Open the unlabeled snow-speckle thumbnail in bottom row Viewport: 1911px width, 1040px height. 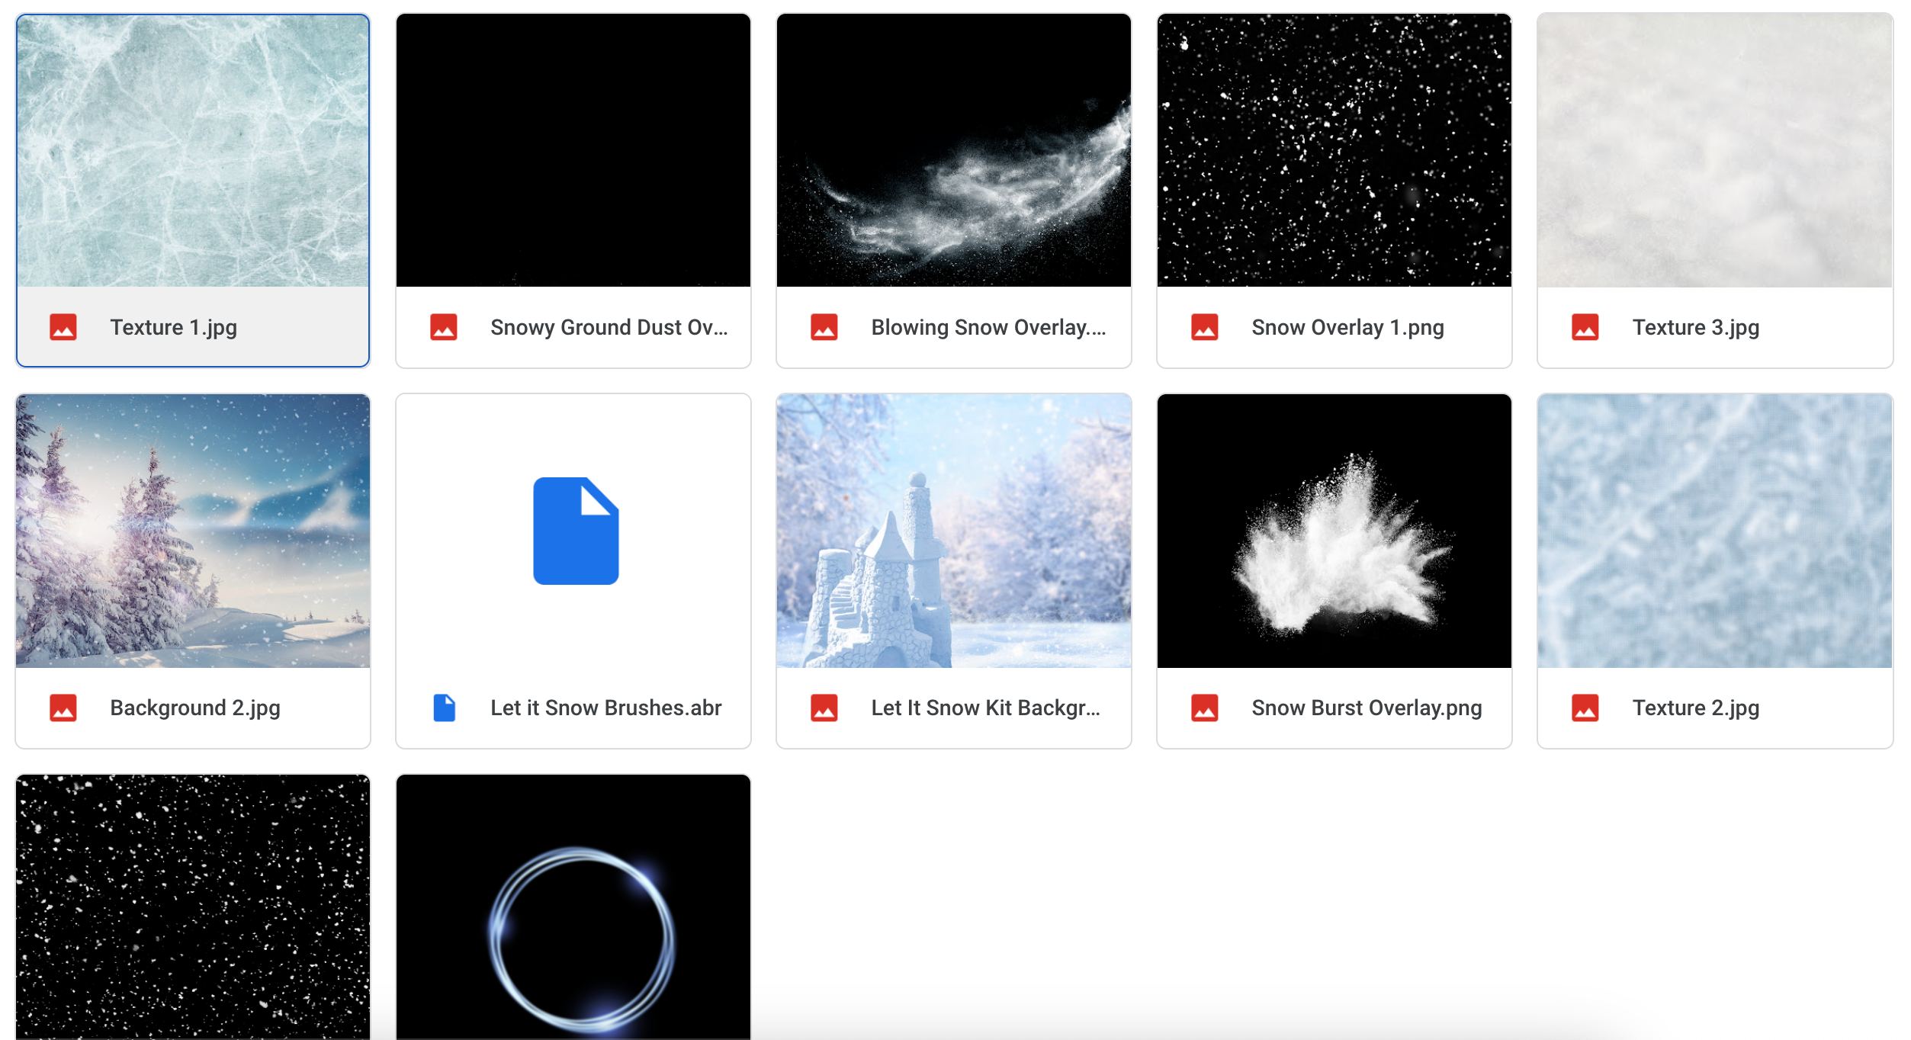coord(193,907)
